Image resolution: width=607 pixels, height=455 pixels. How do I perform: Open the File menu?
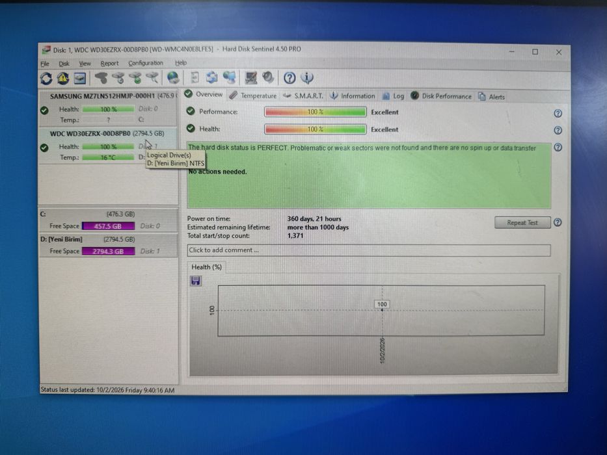(x=45, y=64)
